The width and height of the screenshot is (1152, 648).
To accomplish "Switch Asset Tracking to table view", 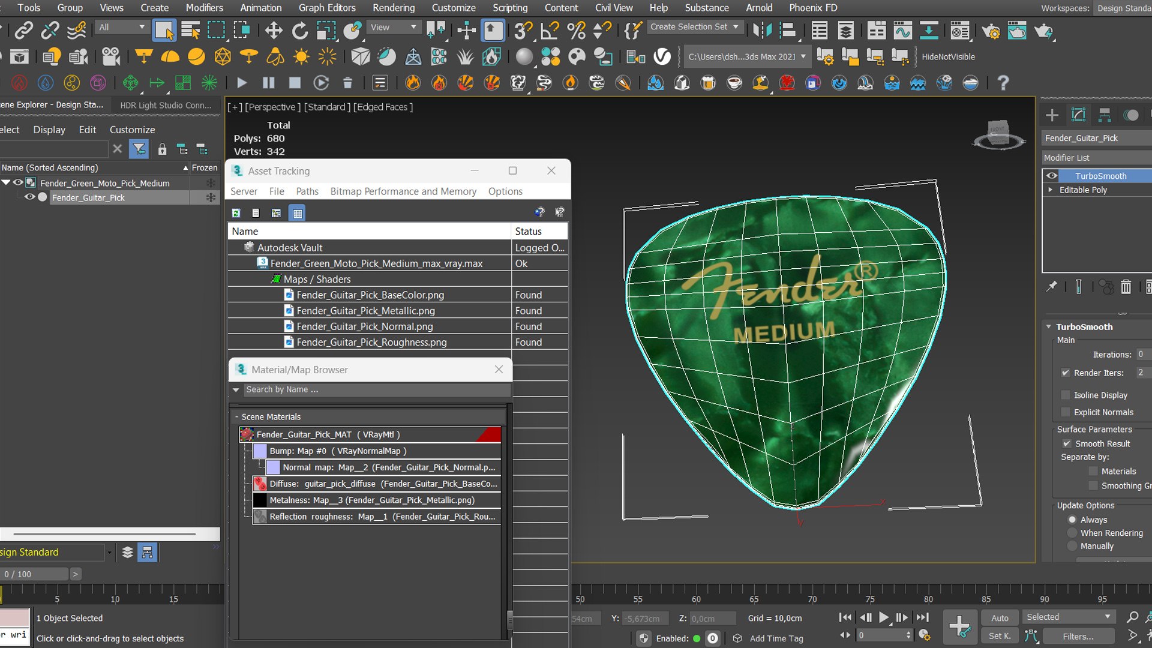I will coord(297,212).
